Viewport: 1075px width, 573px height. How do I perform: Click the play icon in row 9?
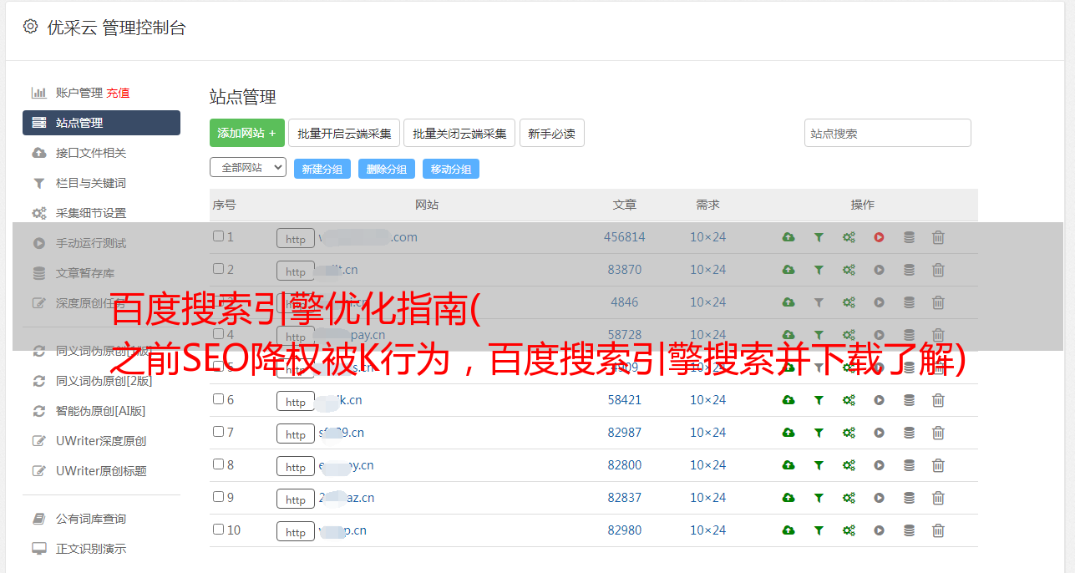coord(879,498)
